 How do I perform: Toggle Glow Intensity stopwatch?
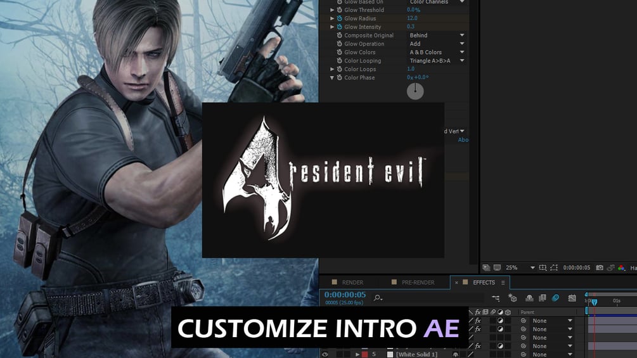click(339, 27)
